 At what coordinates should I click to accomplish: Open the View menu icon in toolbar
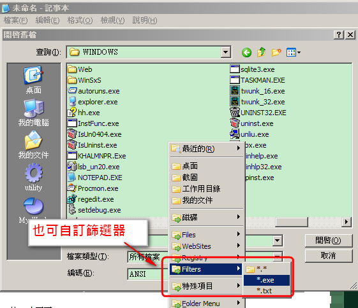(x=291, y=53)
